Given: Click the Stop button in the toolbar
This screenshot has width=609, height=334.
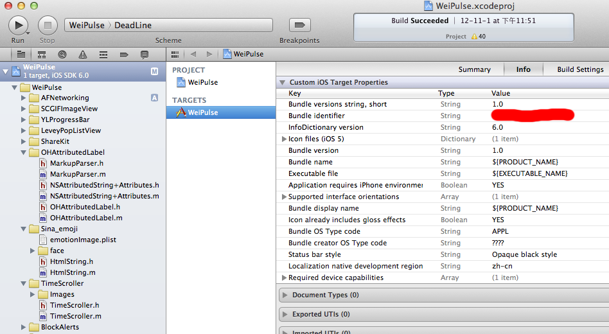Looking at the screenshot, I should click(48, 25).
